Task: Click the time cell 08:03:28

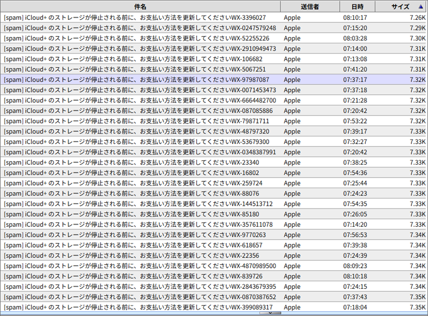Action: [355, 38]
